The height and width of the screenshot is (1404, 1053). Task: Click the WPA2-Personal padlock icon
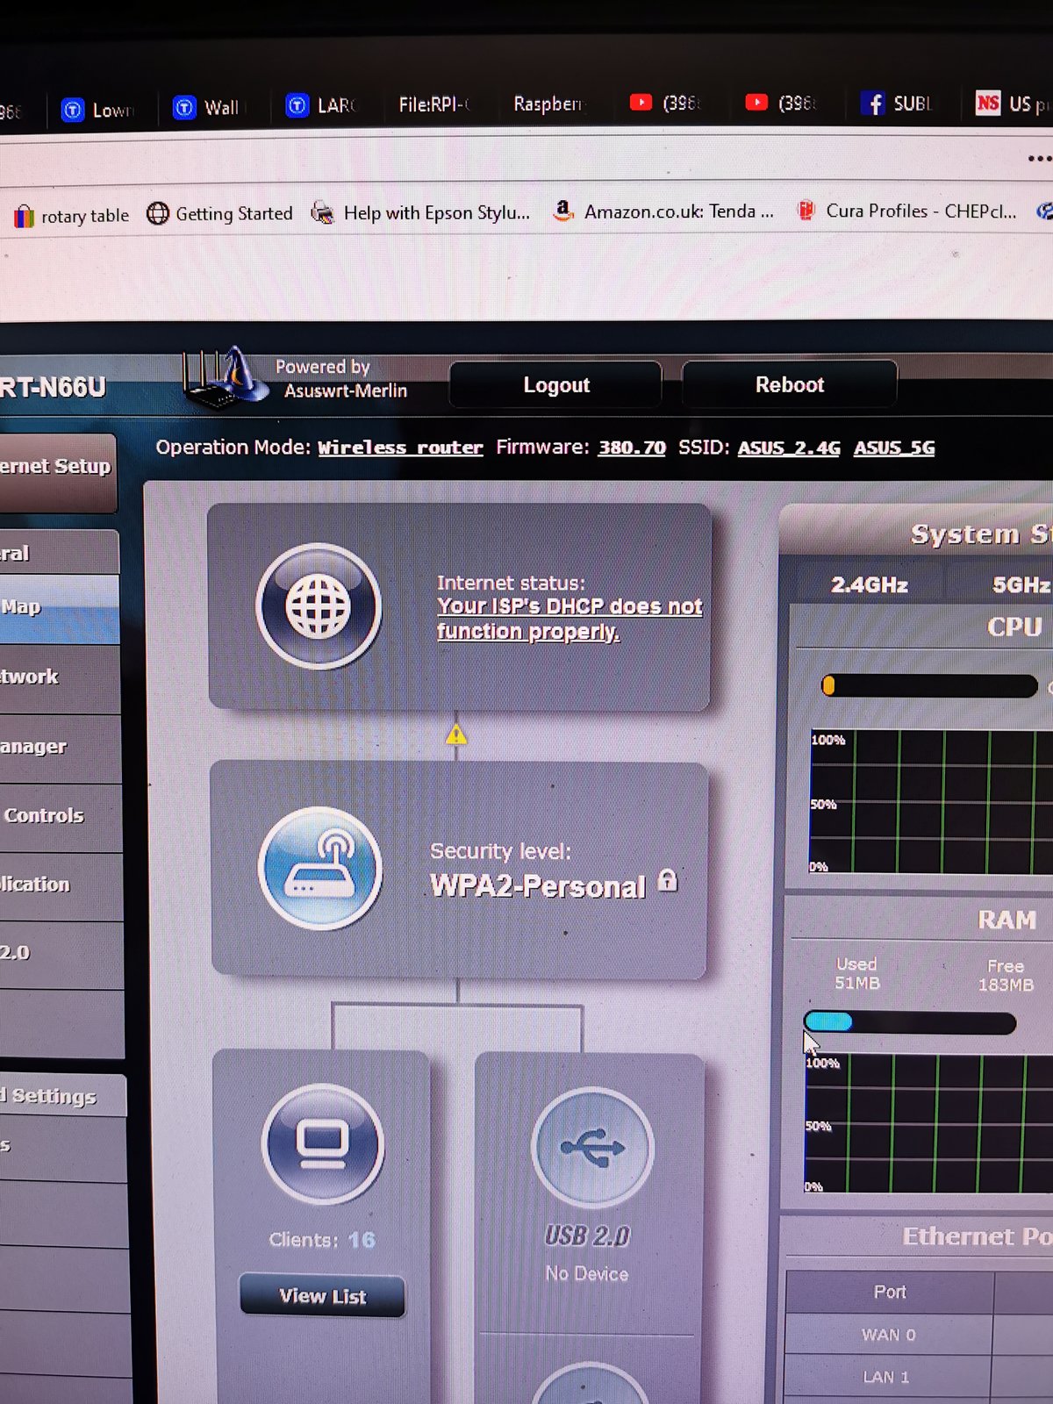point(668,880)
